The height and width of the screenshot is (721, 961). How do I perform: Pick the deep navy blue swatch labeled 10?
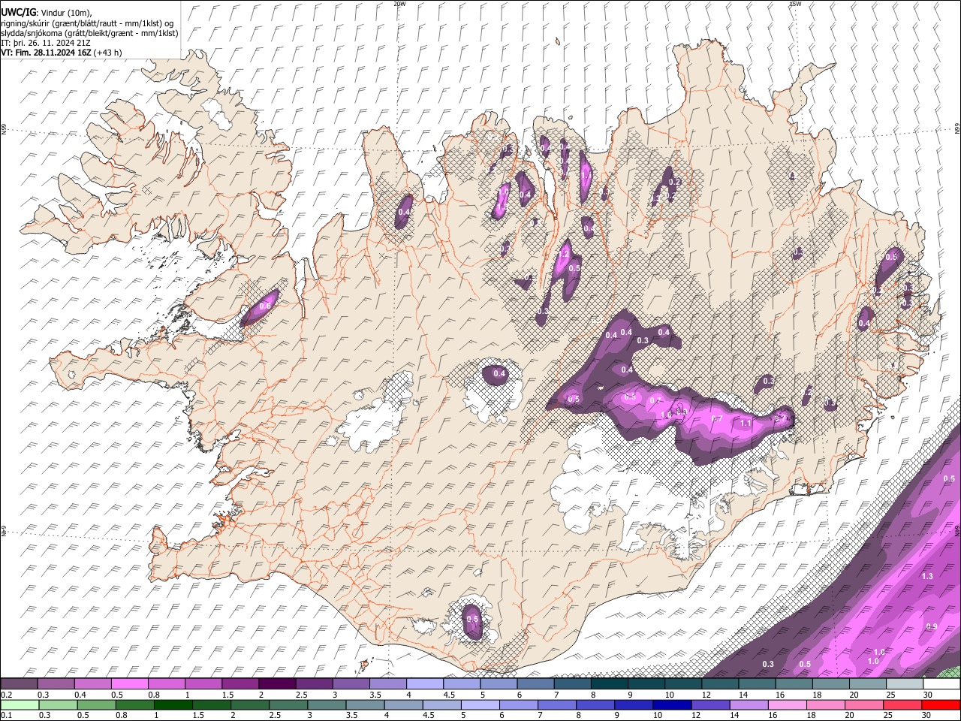point(672,705)
